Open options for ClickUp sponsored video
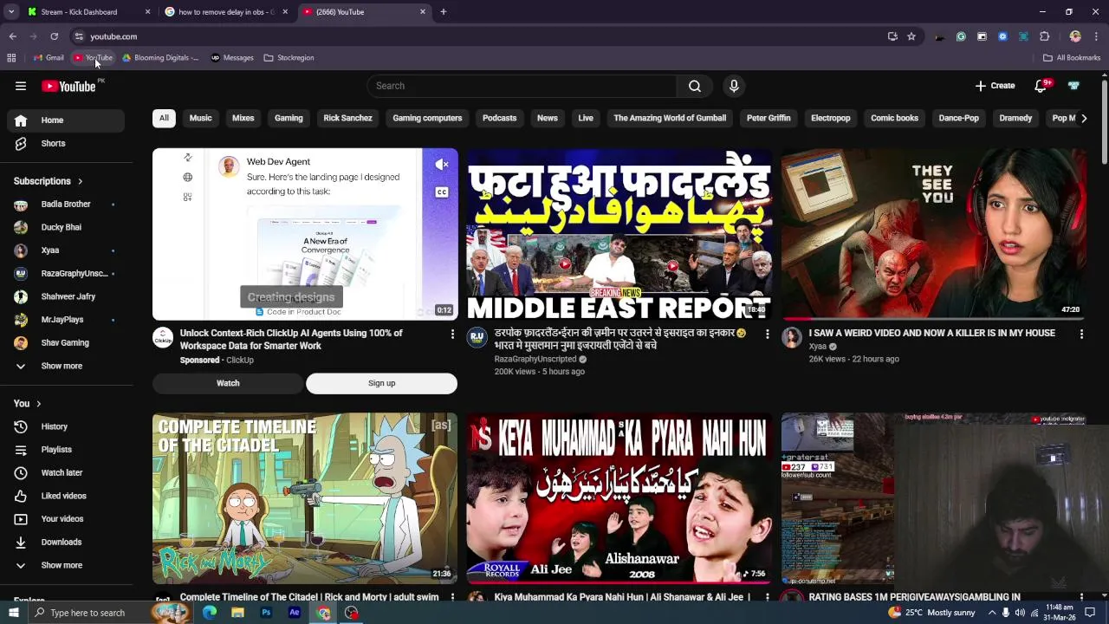The height and width of the screenshot is (624, 1109). (451, 334)
